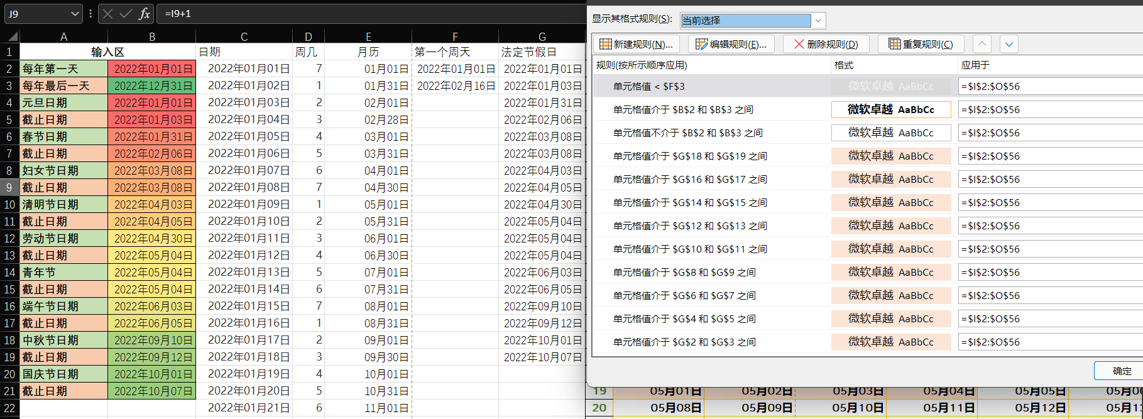Click cell 青年节

tap(63, 272)
